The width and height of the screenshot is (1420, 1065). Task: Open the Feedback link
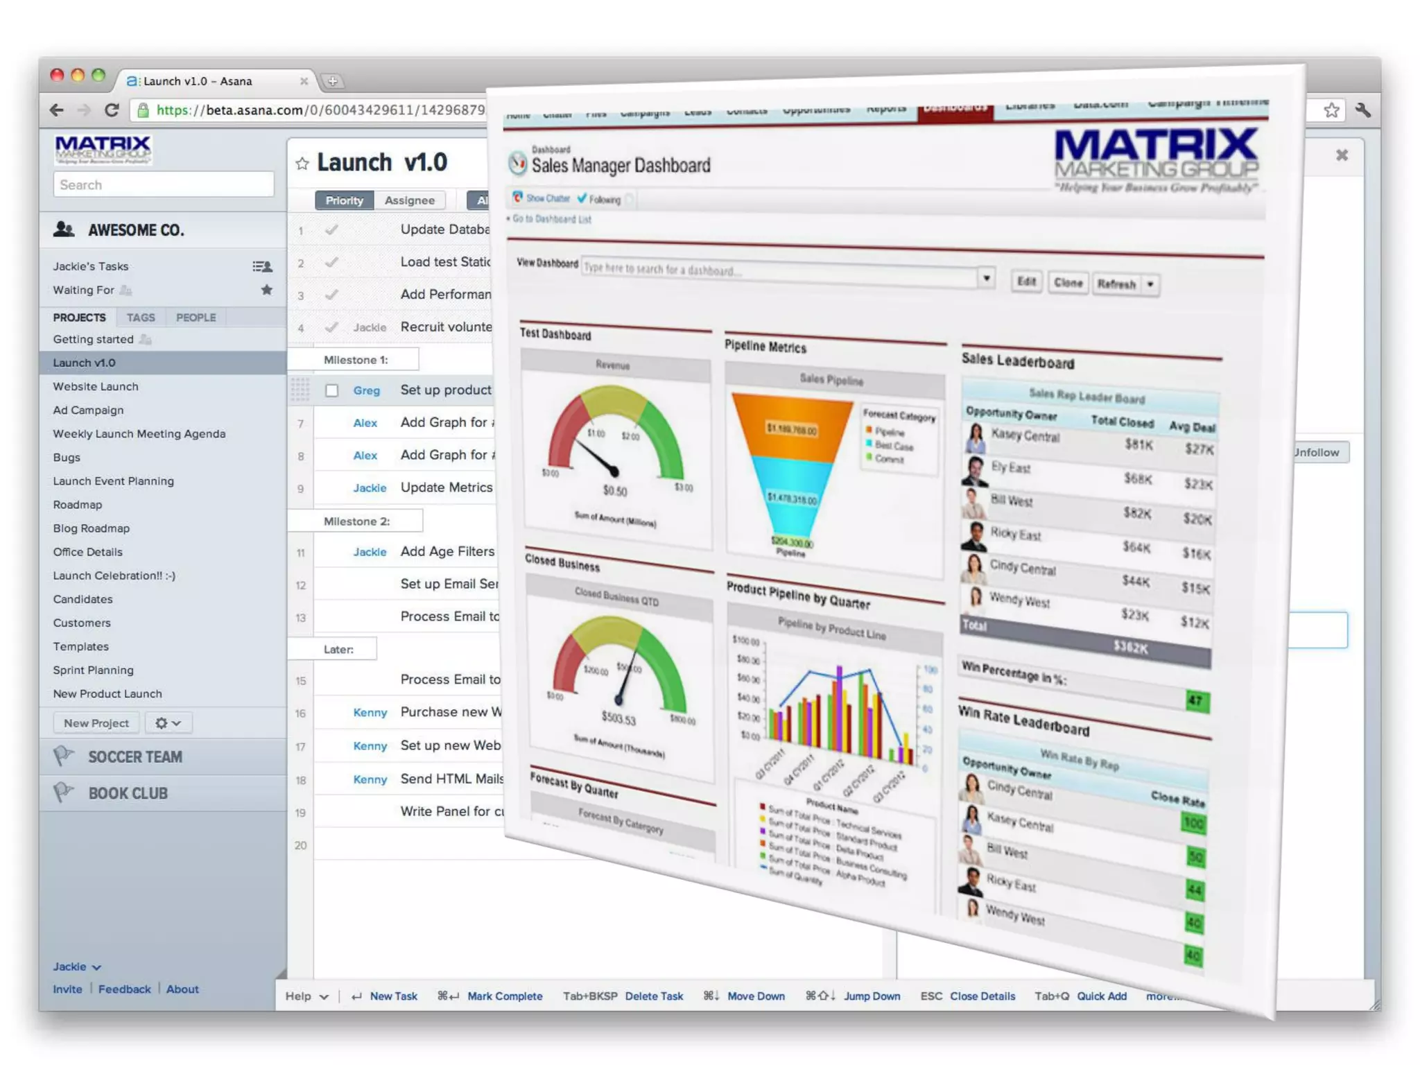pyautogui.click(x=124, y=989)
